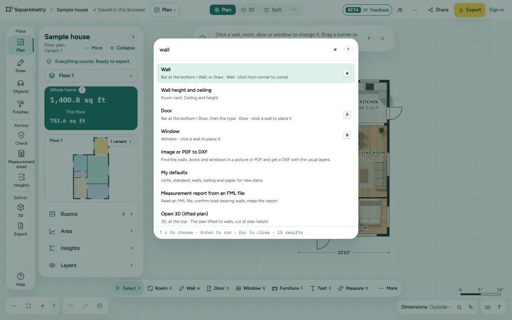Open the collaborators people icon
The width and height of the screenshot is (512, 320).
[400, 10]
